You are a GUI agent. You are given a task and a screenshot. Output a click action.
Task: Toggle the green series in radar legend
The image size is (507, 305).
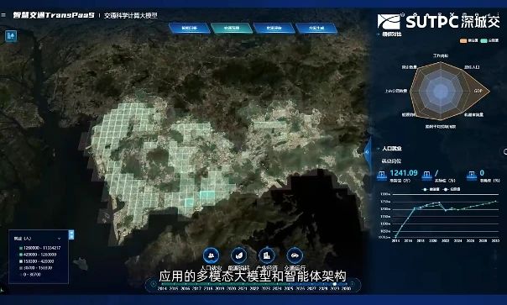[x=489, y=40]
